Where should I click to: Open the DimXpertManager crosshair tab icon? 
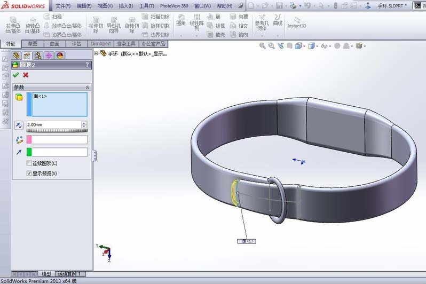pos(49,56)
